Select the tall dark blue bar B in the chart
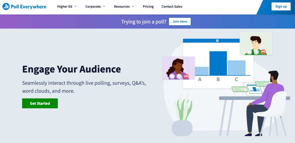Image resolution: width=295 pixels, height=143 pixels. tap(218, 63)
